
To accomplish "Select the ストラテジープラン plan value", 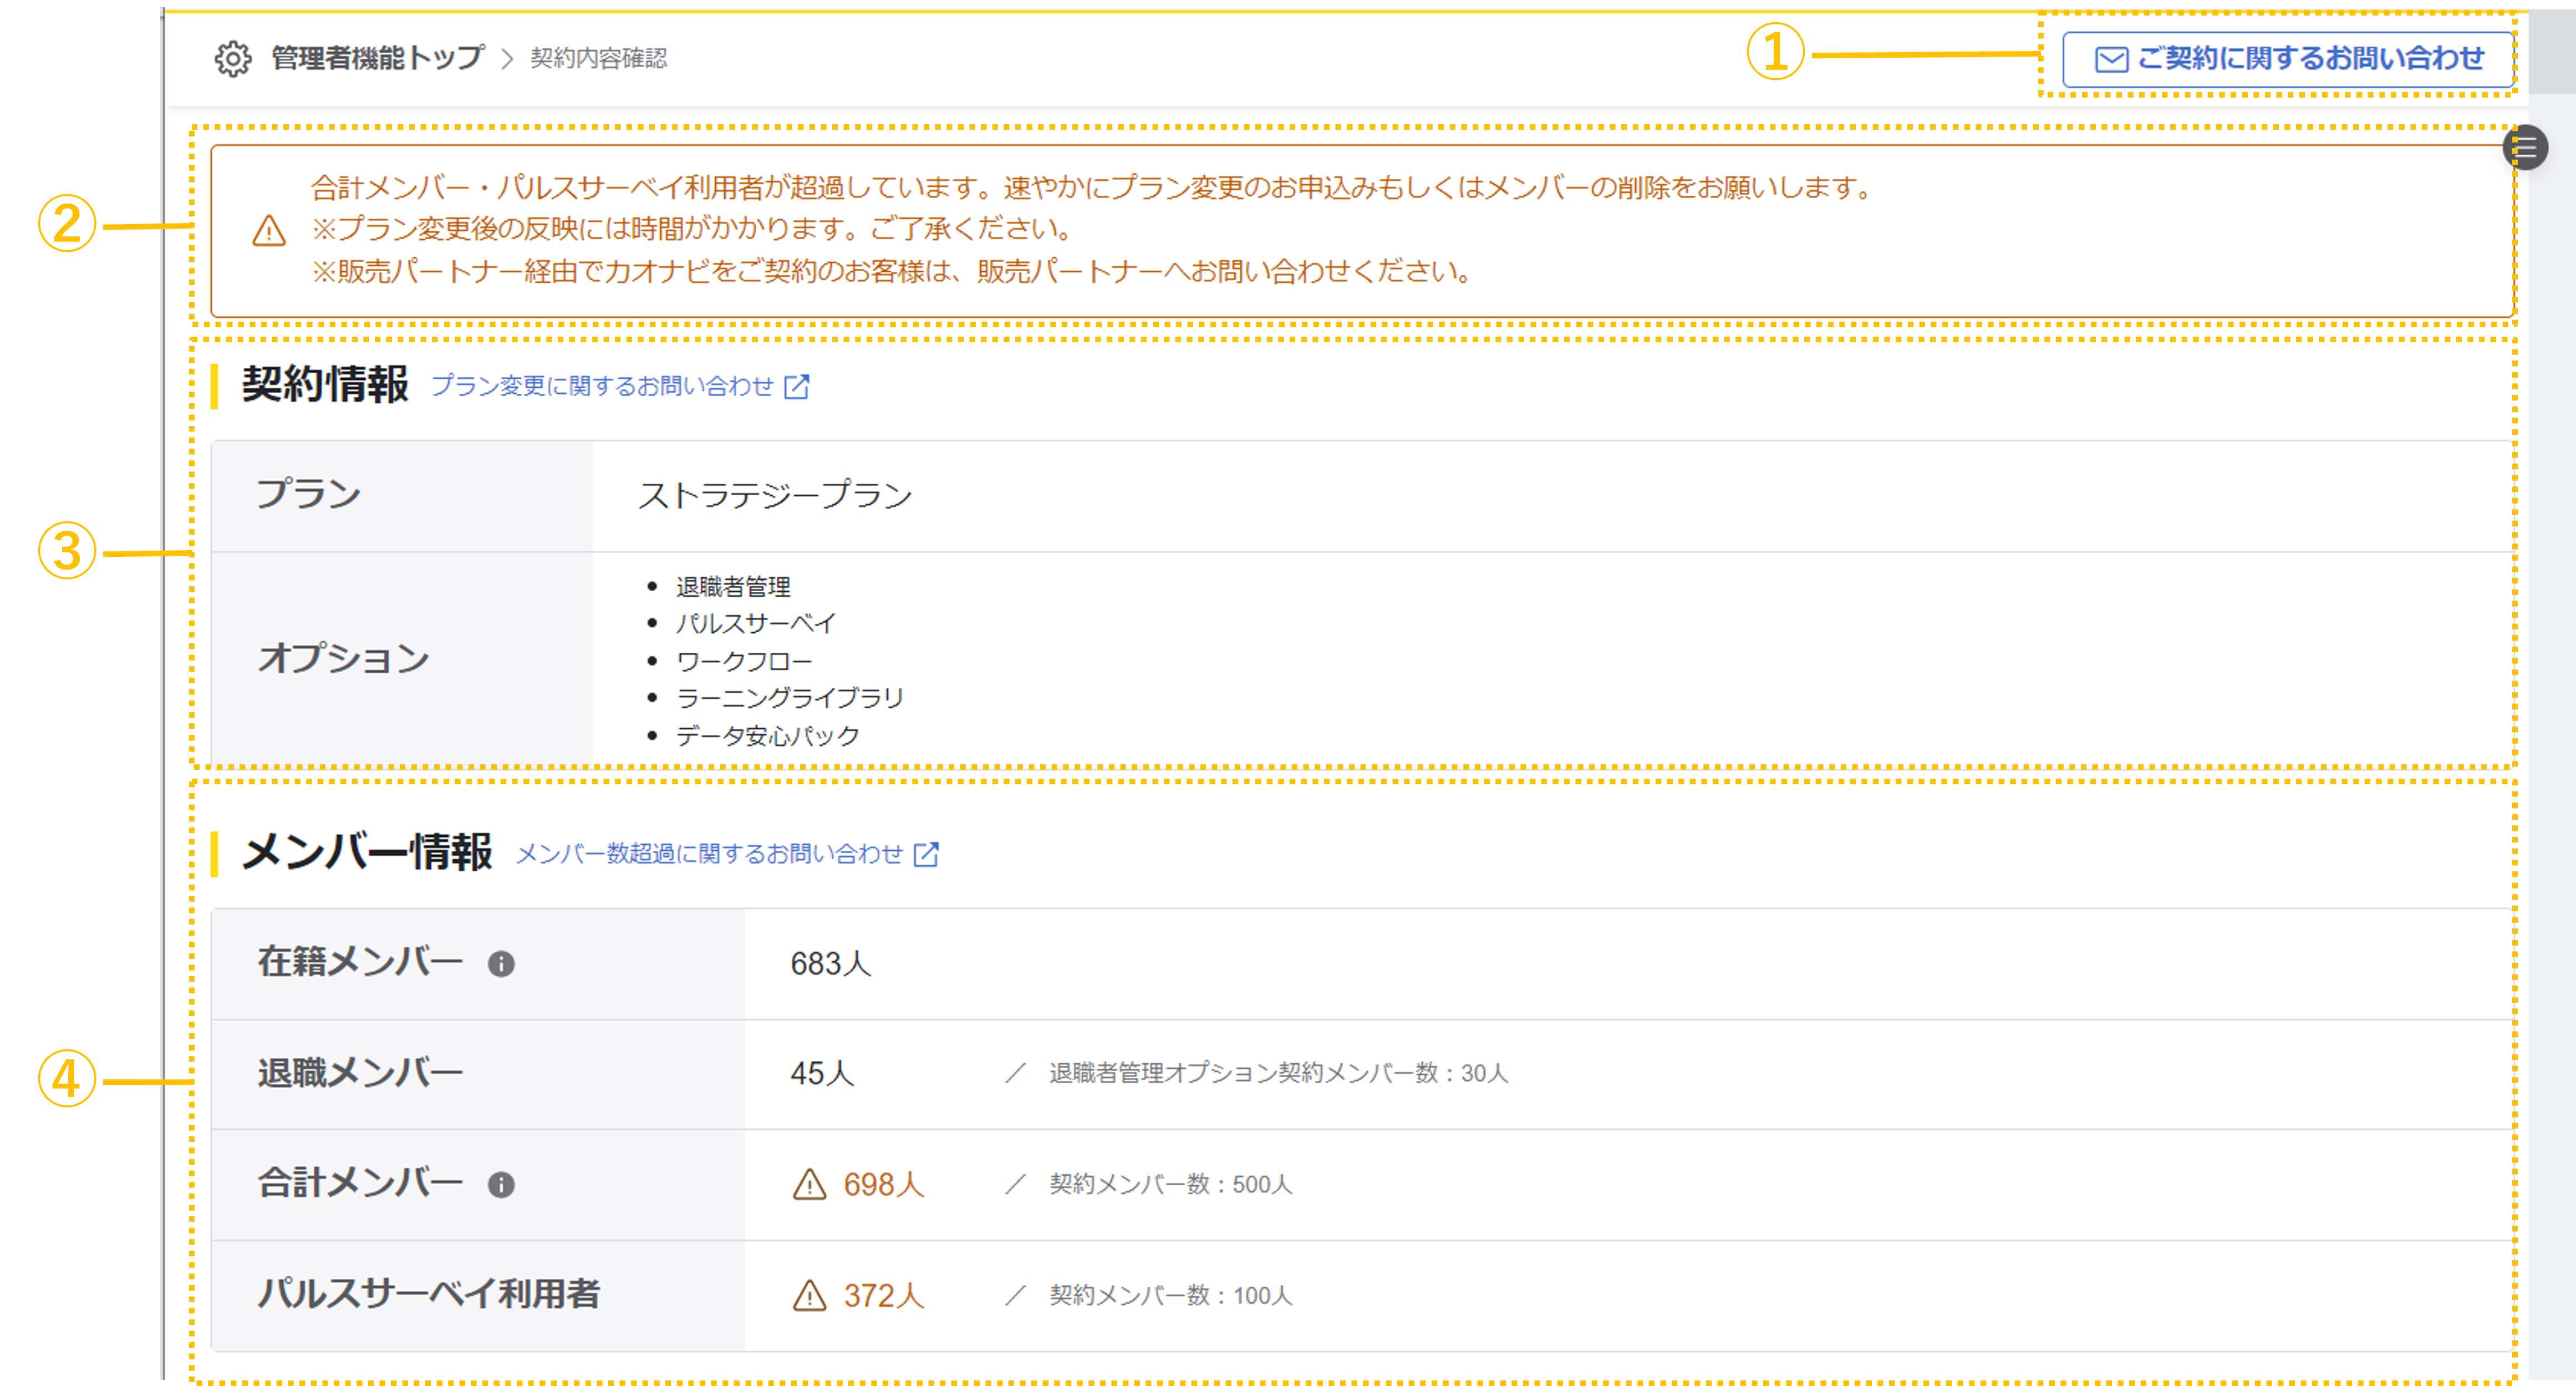I will click(x=775, y=495).
